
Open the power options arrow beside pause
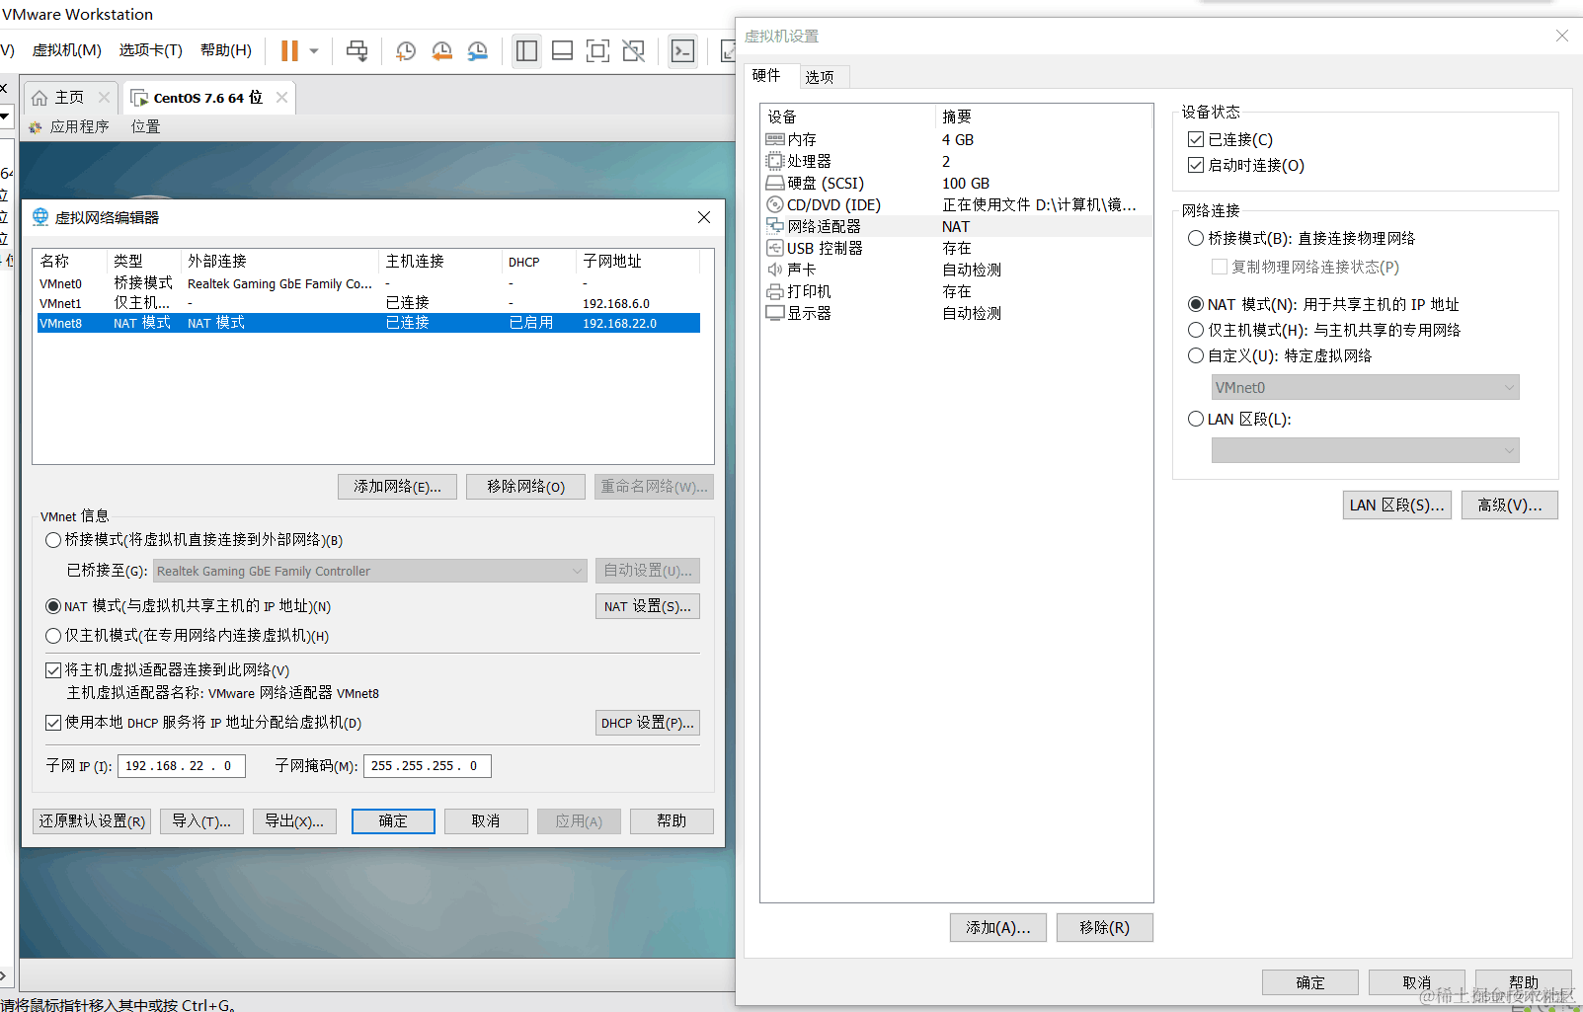[x=314, y=50]
